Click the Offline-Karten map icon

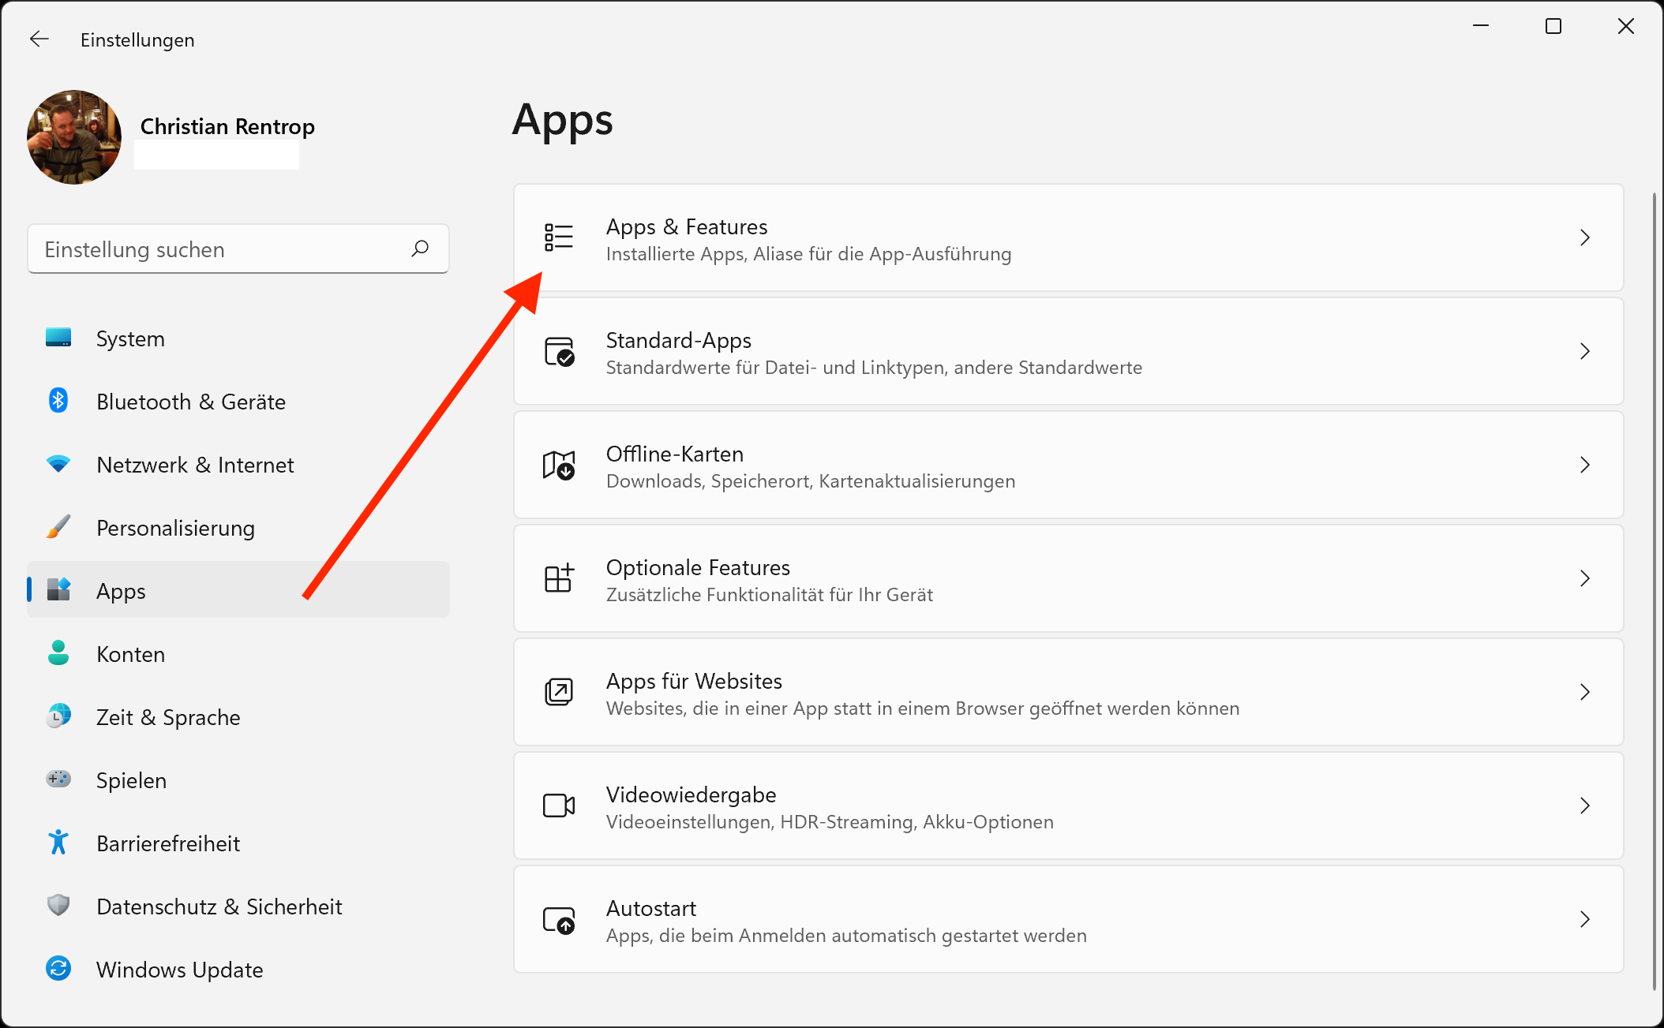559,465
